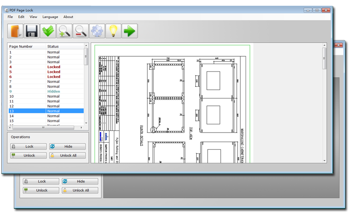Click the floppy disk save icon
This screenshot has width=349, height=218.
31,31
